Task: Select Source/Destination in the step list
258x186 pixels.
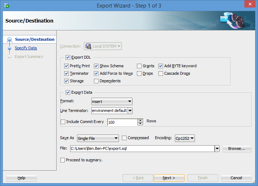Action: tap(34, 39)
